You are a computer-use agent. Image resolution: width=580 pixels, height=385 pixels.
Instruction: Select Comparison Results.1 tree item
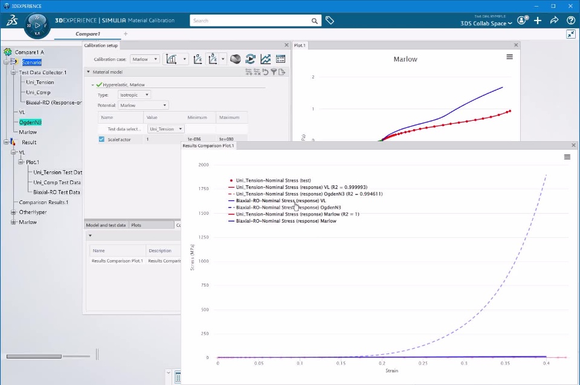(x=43, y=203)
